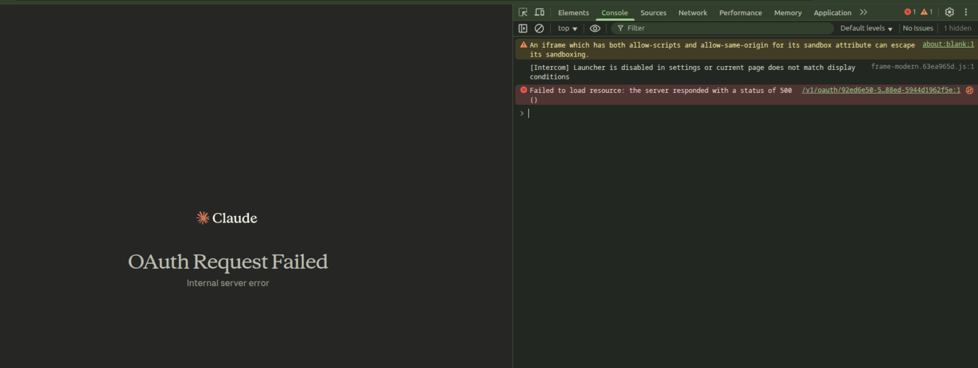This screenshot has height=368, width=978.
Task: Click the network icon beside the oauth error
Action: (969, 90)
